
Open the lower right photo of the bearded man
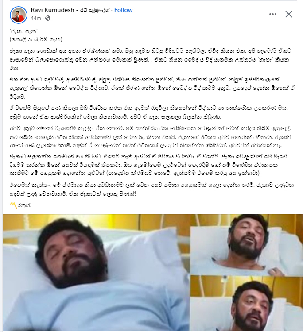pos(247,304)
